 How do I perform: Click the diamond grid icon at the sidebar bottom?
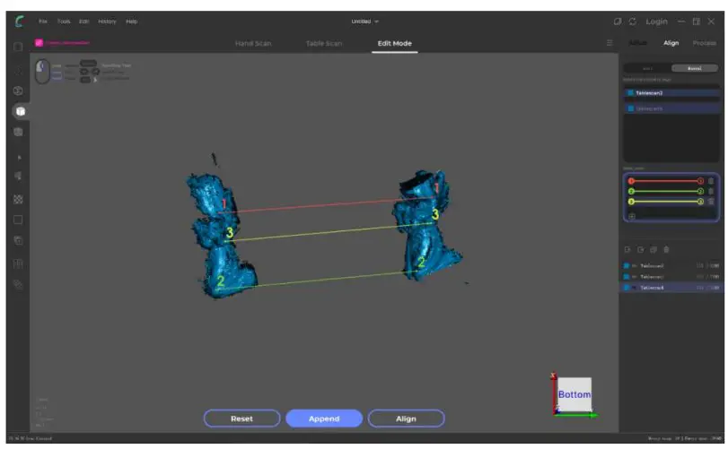[x=18, y=284]
